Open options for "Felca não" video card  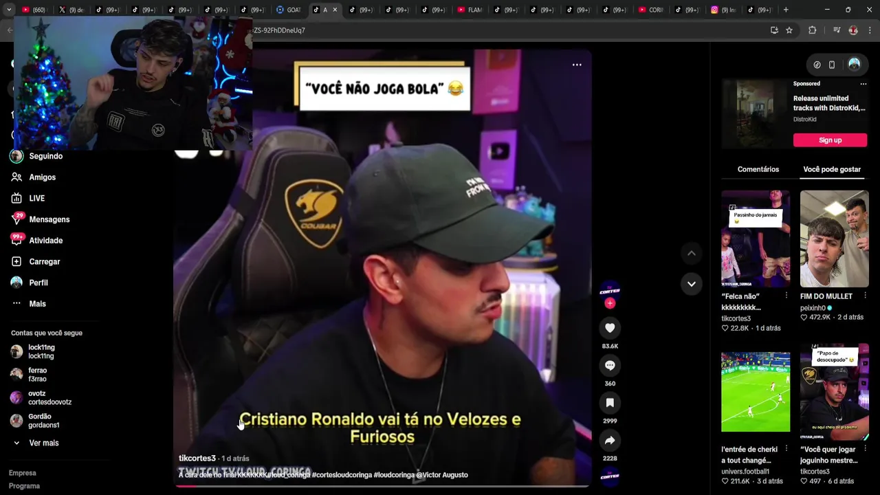coord(786,296)
